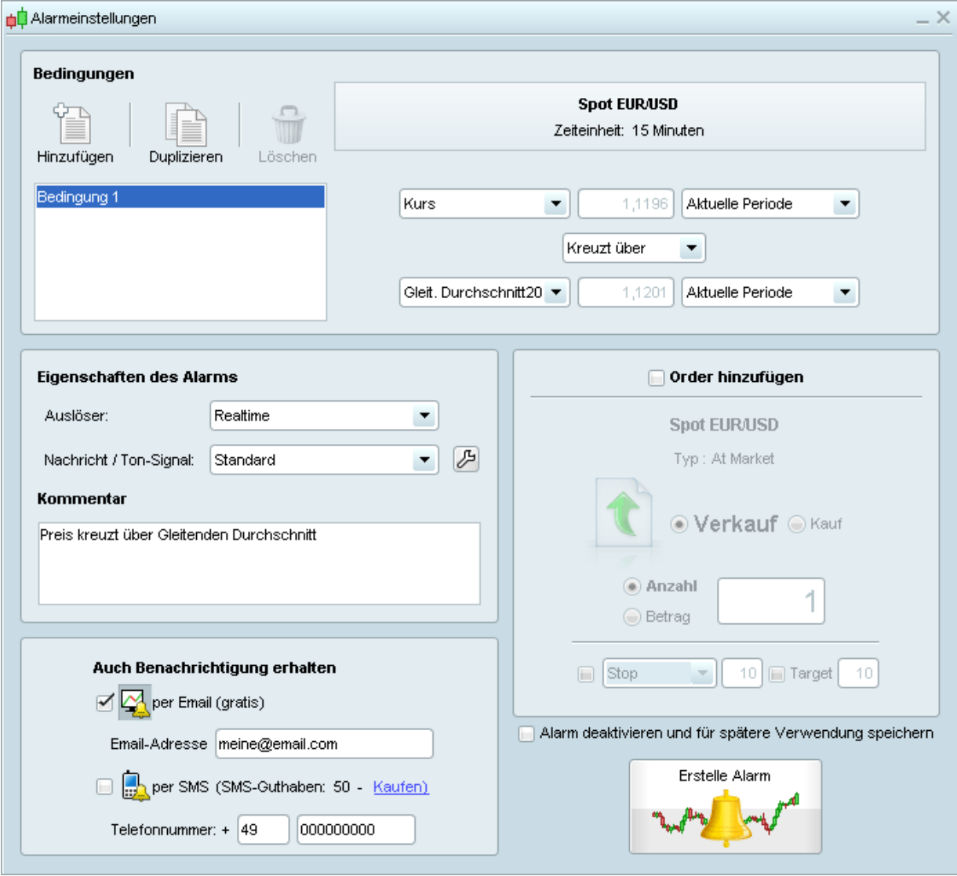Viewport: 957px width, 876px height.
Task: Click the Löschen trash bin icon
Action: (x=289, y=125)
